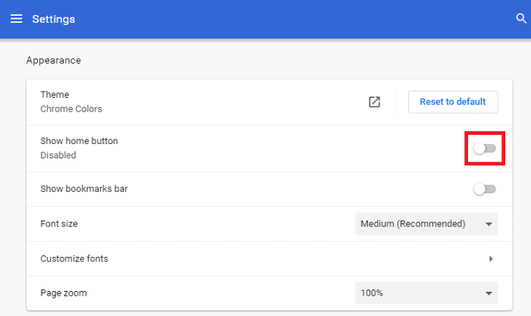Screen dimensions: 531x316
Task: Click the Reset to default button
Action: 453,102
